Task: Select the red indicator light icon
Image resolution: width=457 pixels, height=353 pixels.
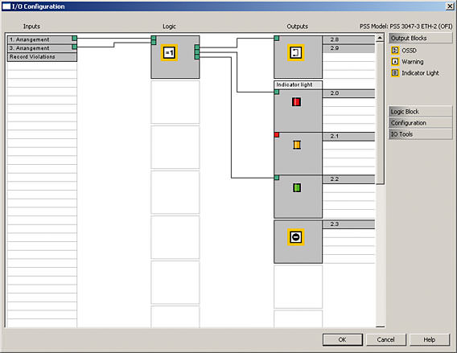Action: pyautogui.click(x=296, y=102)
